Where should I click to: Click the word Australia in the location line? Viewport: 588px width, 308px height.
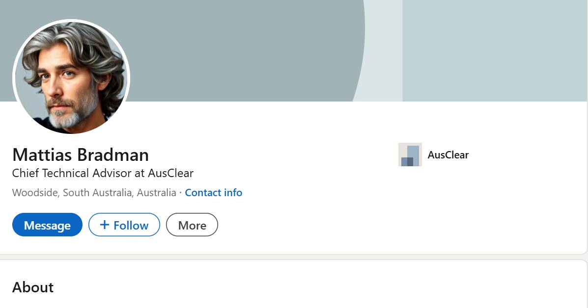pyautogui.click(x=156, y=193)
